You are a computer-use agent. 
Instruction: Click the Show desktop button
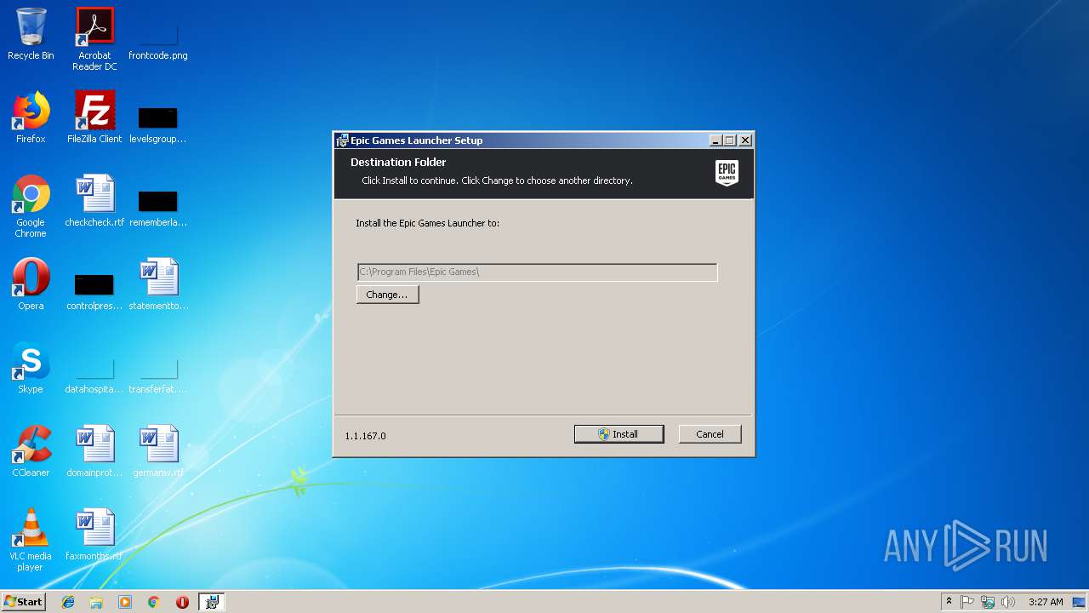pyautogui.click(x=1080, y=602)
